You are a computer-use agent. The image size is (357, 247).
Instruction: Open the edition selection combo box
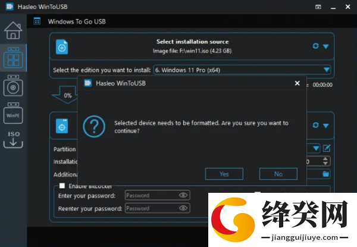click(242, 70)
